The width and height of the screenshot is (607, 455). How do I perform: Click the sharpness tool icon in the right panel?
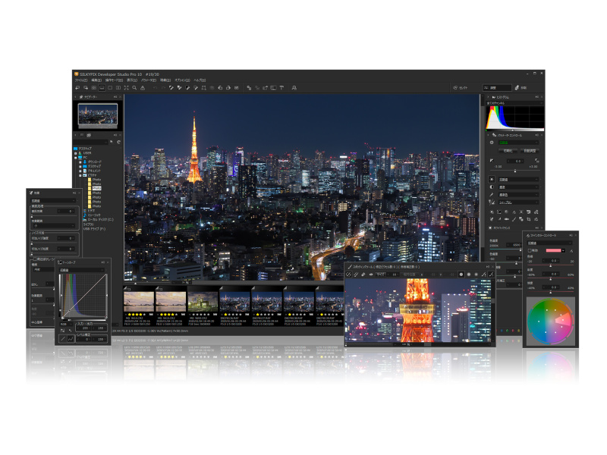492,202
